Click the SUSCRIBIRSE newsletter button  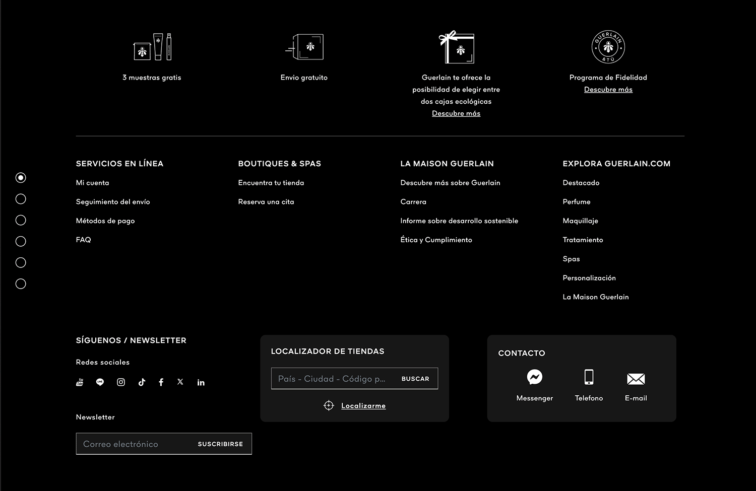(x=220, y=444)
